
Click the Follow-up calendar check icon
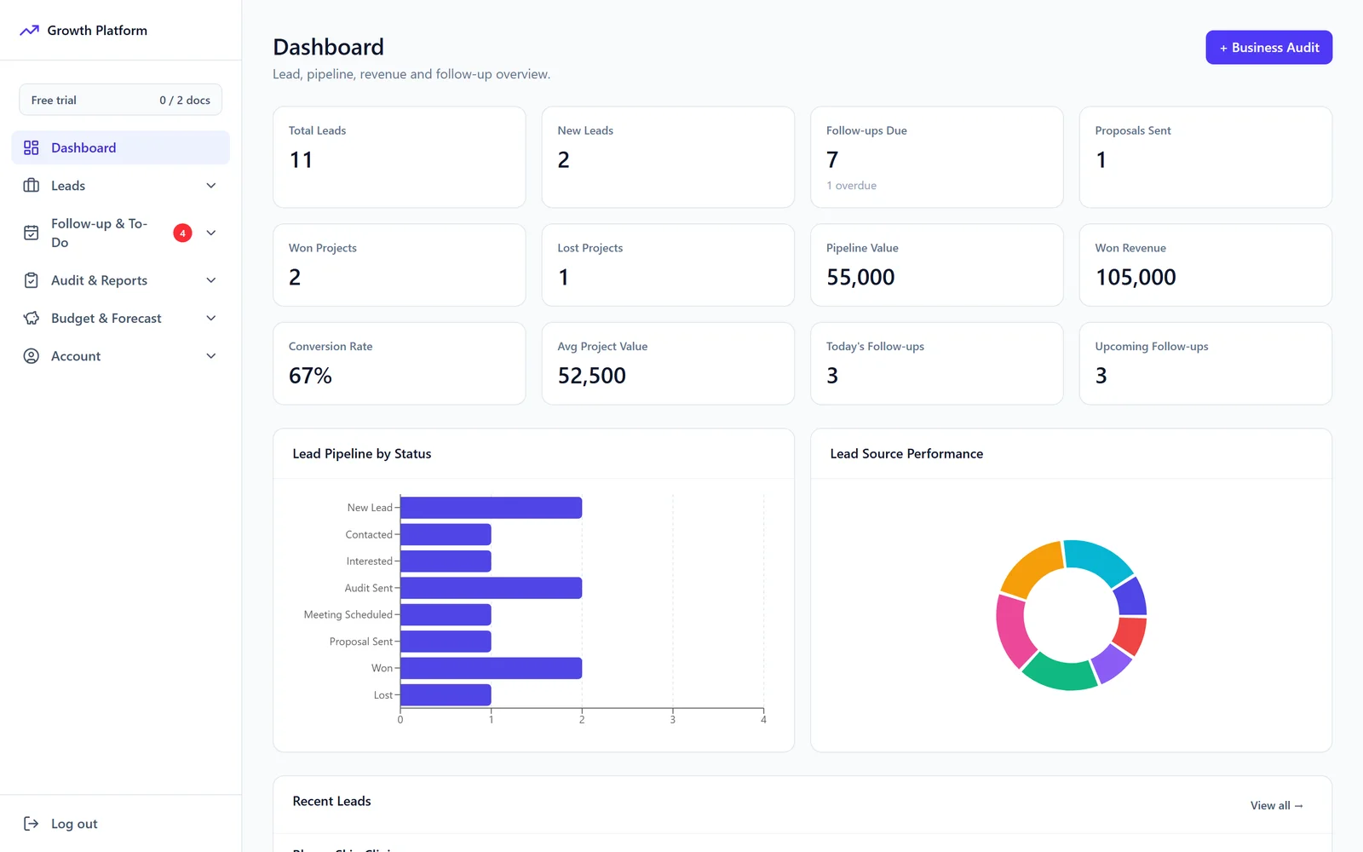32,233
